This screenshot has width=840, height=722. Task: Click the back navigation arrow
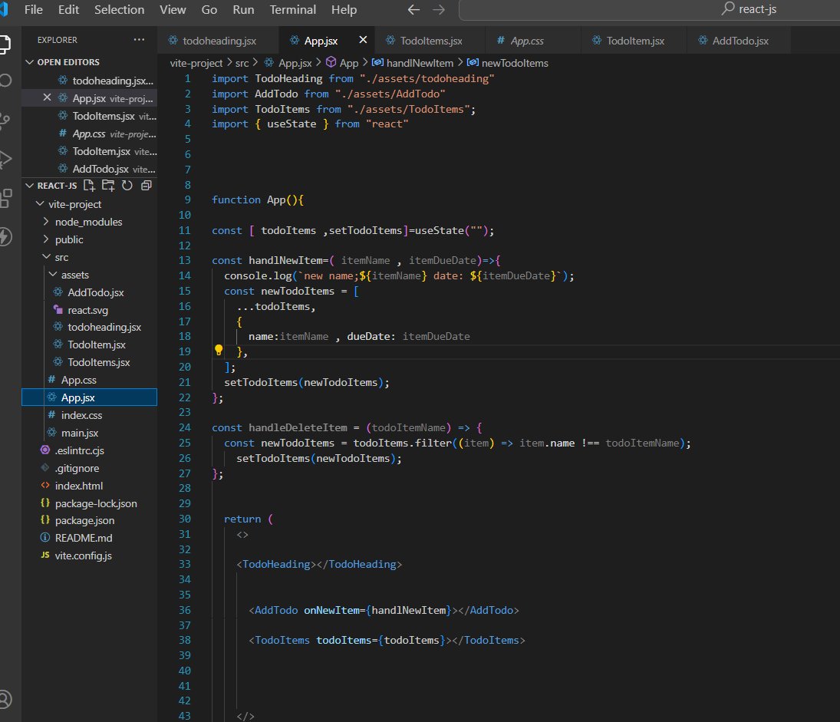[x=413, y=10]
